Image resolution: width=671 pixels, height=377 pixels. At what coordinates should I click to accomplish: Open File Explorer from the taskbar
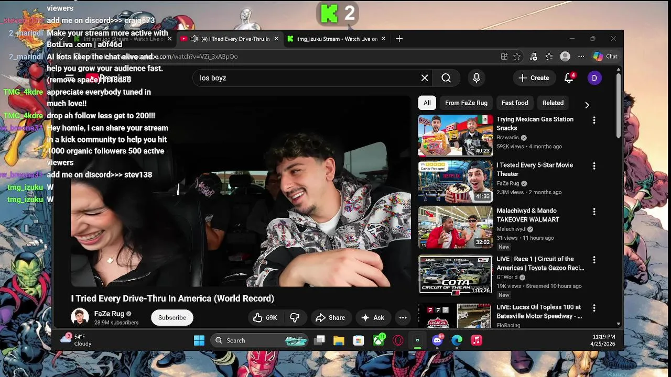[339, 340]
